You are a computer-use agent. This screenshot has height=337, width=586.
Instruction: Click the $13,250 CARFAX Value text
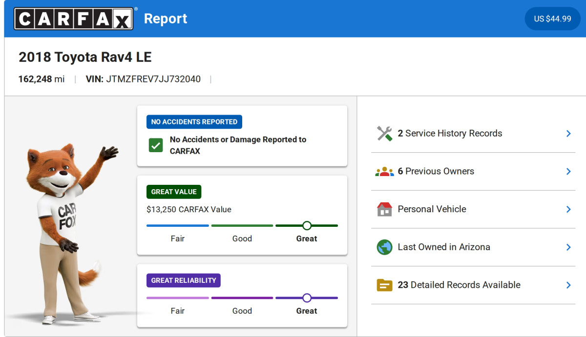click(189, 210)
